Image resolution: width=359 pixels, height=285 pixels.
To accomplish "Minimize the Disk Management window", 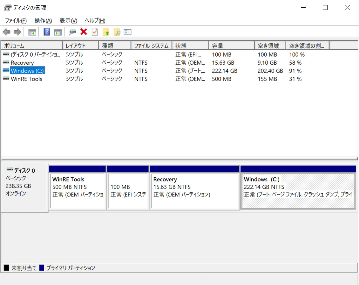I will (x=303, y=8).
